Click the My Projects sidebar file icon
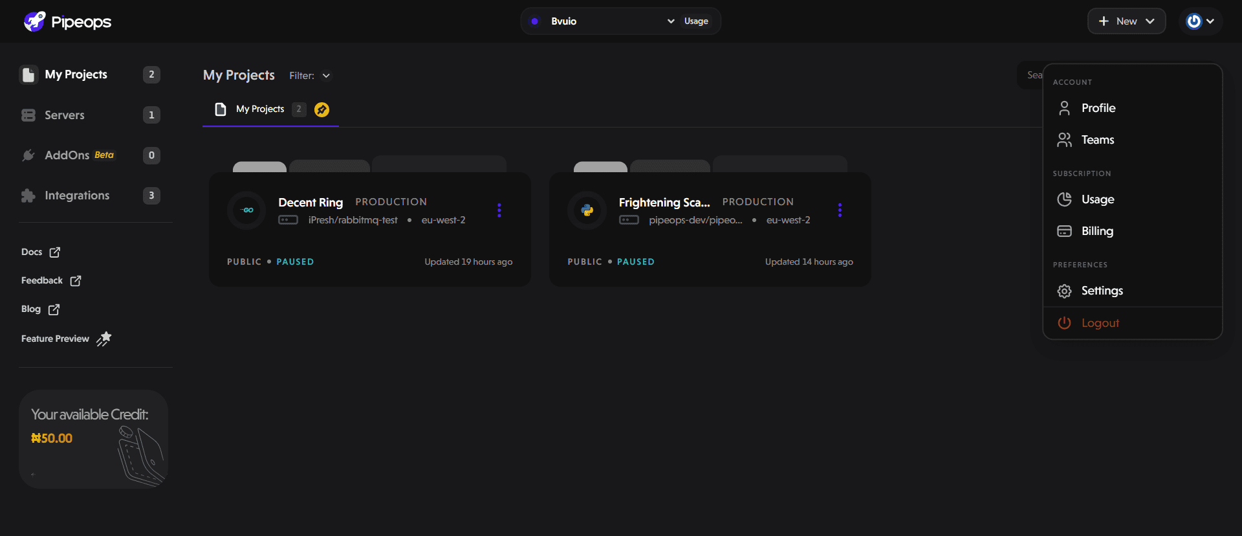Viewport: 1242px width, 536px height. click(x=28, y=75)
